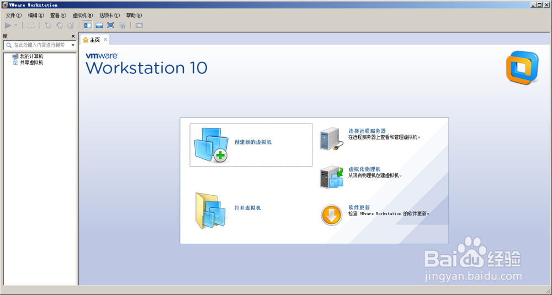This screenshot has height=295, width=552.
Task: Click the Revert to Snapshot icon
Action: click(60, 25)
